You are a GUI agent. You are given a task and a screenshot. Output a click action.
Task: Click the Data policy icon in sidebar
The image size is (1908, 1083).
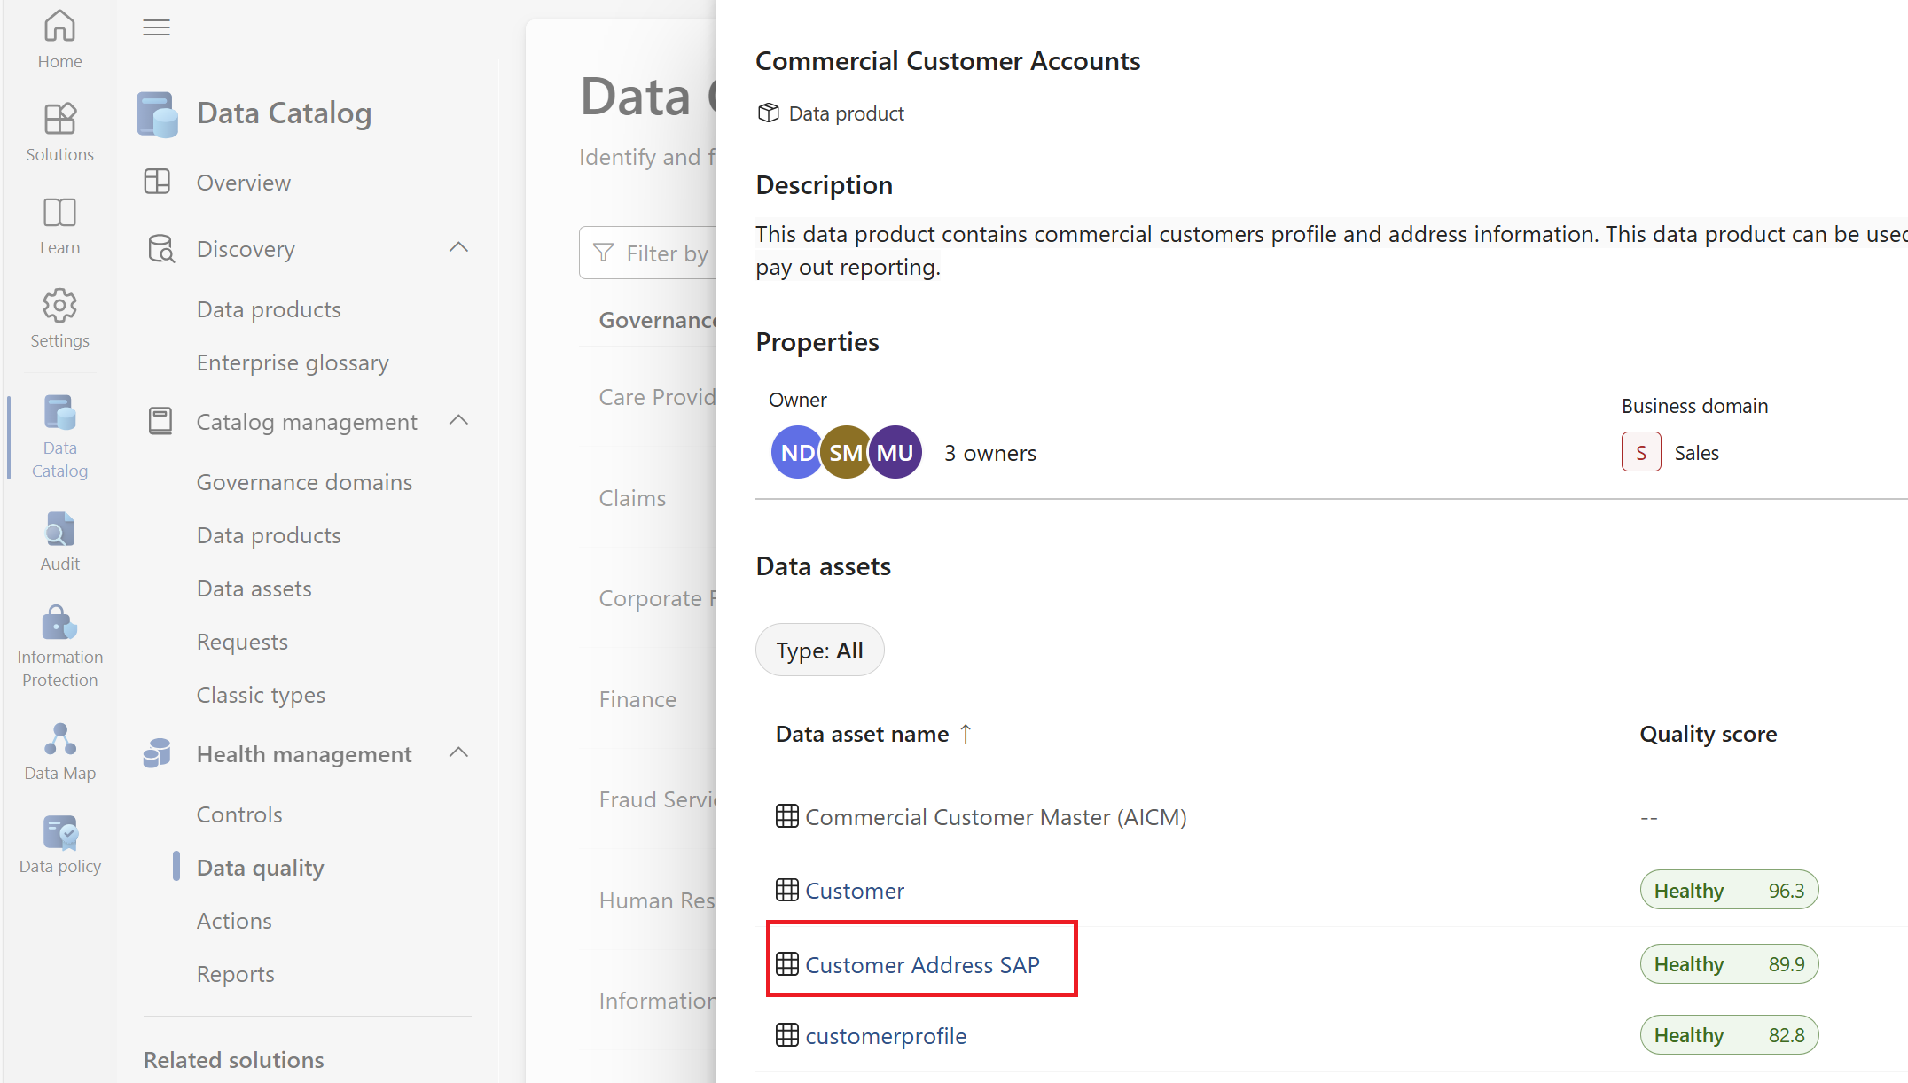59,833
